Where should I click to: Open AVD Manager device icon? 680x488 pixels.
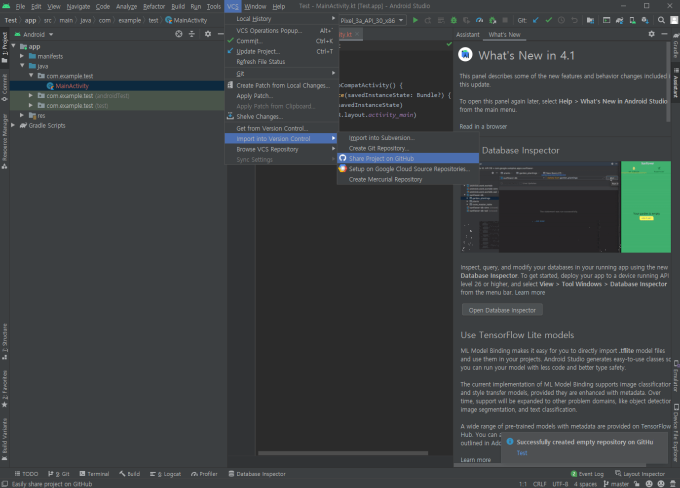pos(632,20)
